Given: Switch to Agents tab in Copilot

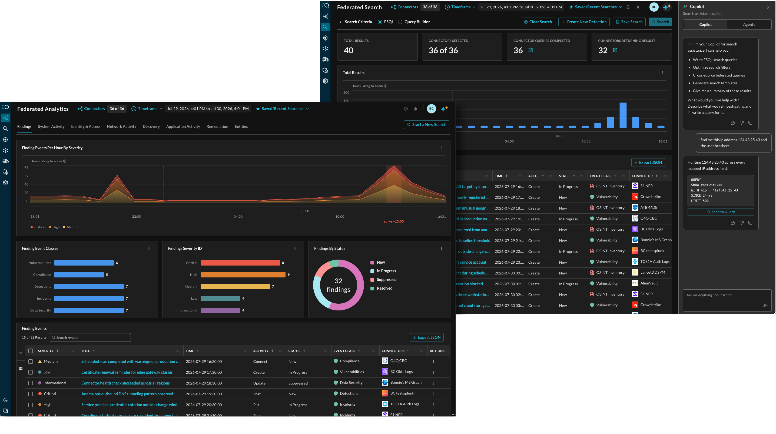Looking at the screenshot, I should [x=749, y=25].
